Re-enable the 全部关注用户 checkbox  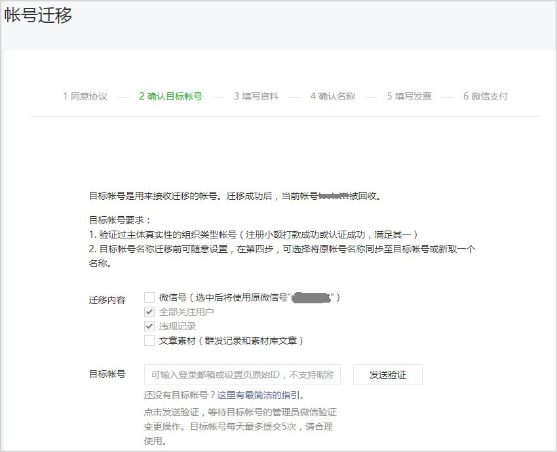click(148, 312)
